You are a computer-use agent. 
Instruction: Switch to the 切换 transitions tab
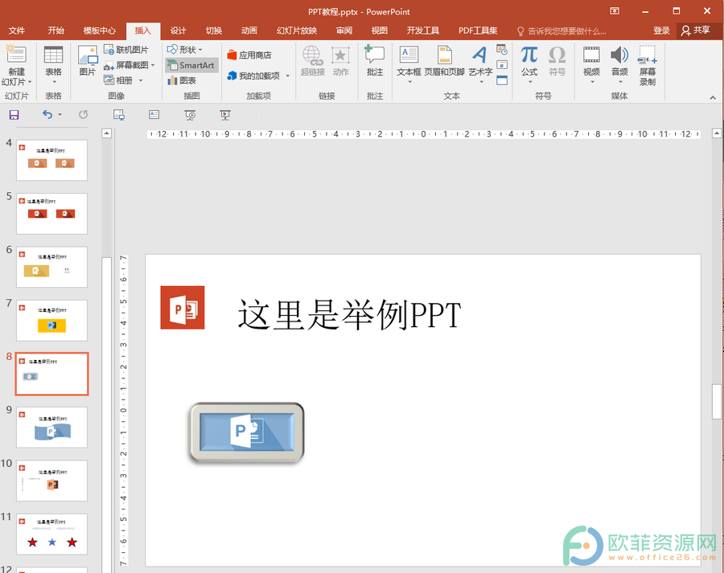tap(214, 31)
